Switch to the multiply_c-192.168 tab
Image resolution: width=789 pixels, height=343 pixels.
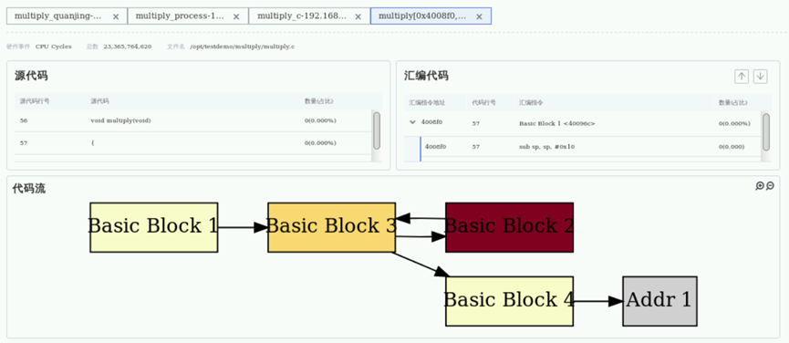pyautogui.click(x=309, y=16)
